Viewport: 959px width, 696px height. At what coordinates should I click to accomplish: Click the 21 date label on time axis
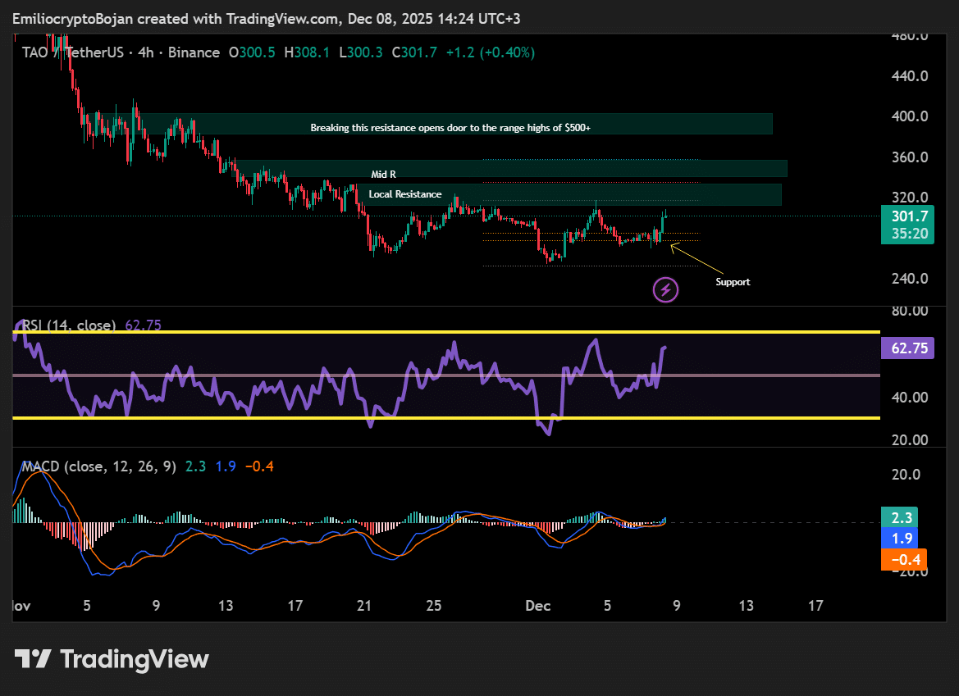pos(364,606)
